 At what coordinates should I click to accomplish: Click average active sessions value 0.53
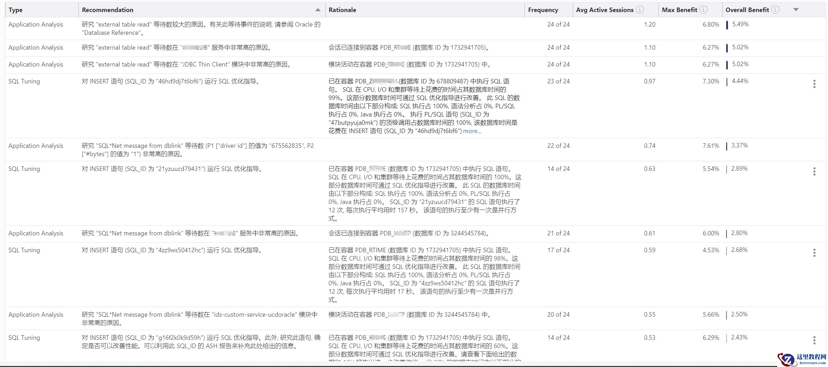(x=649, y=338)
